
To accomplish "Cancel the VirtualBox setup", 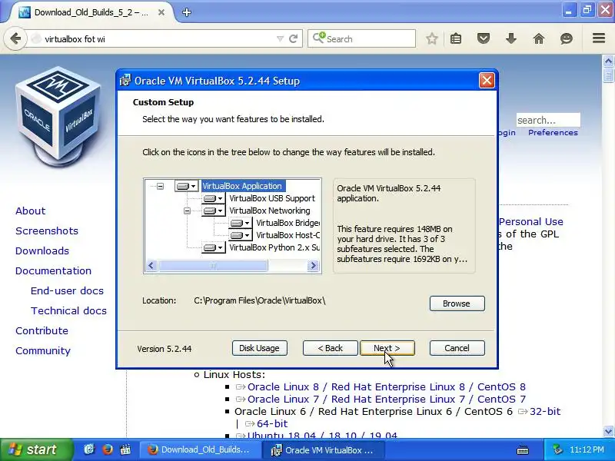I will tap(457, 348).
